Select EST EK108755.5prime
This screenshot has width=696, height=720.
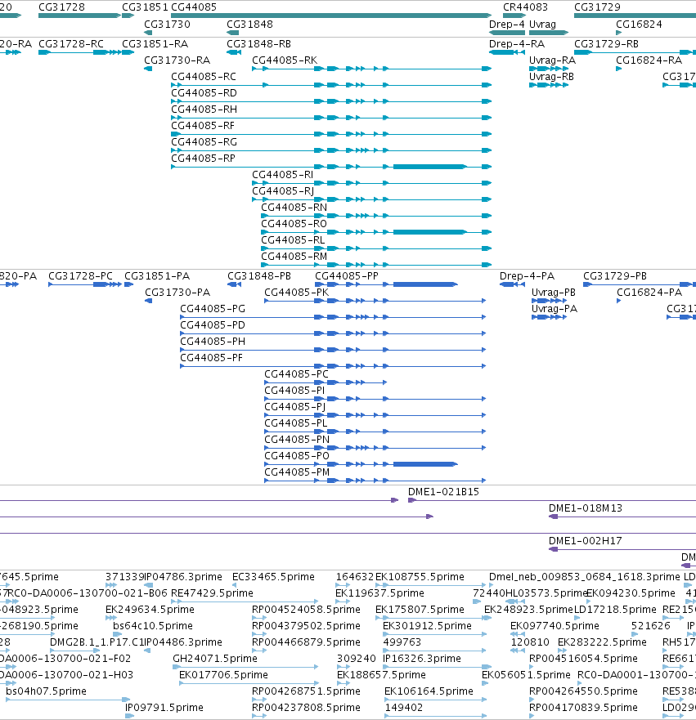point(420,577)
